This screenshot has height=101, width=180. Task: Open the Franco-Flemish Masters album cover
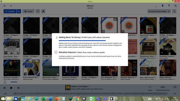click(x=31, y=68)
